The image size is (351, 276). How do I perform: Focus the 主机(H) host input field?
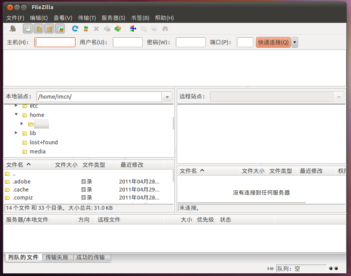[55, 42]
